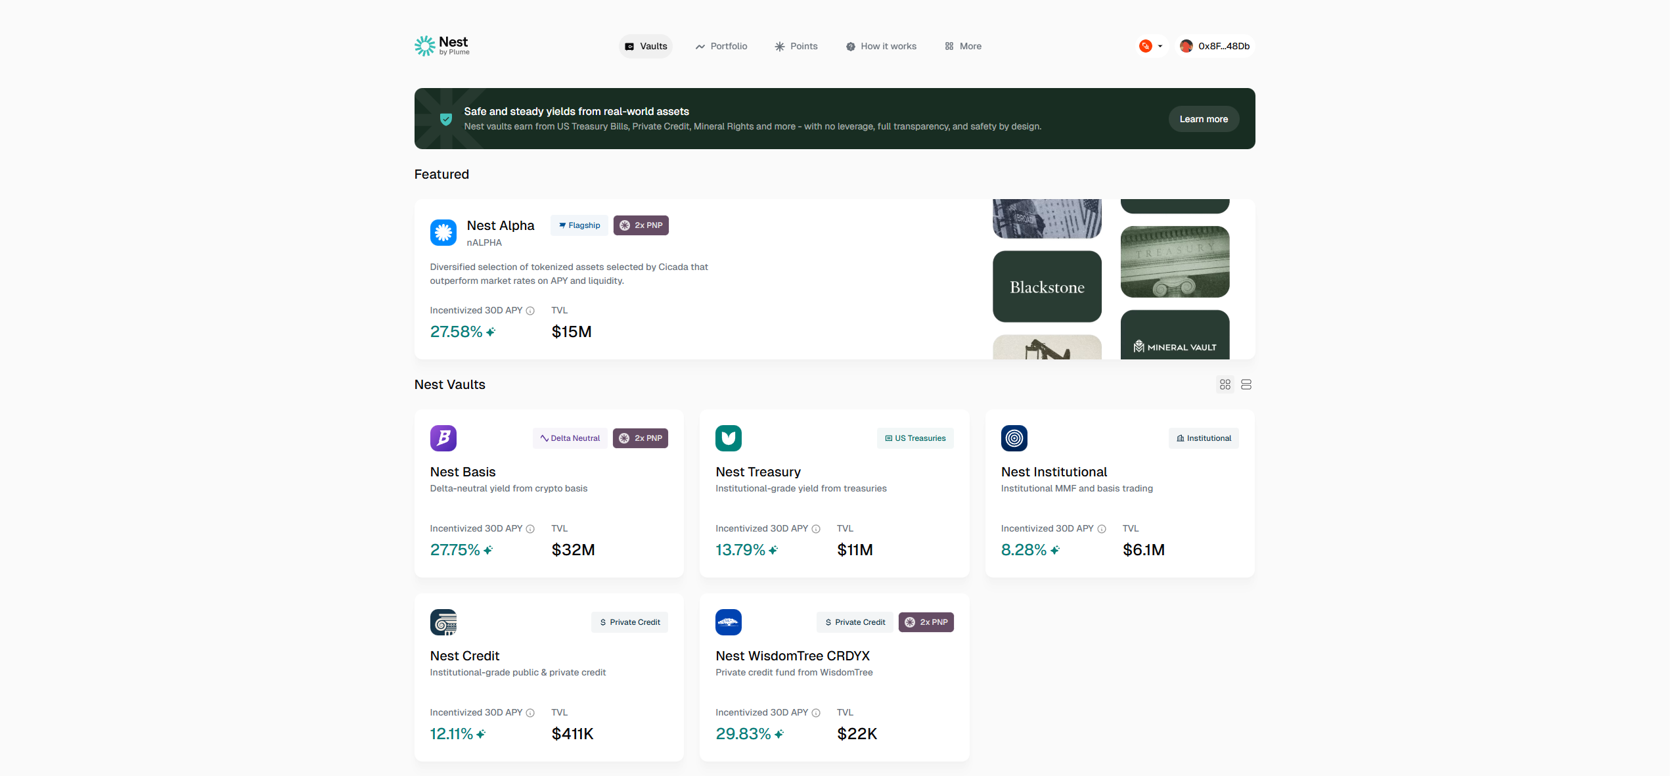Click the 2x PNP badge on Nest Basis

[641, 438]
